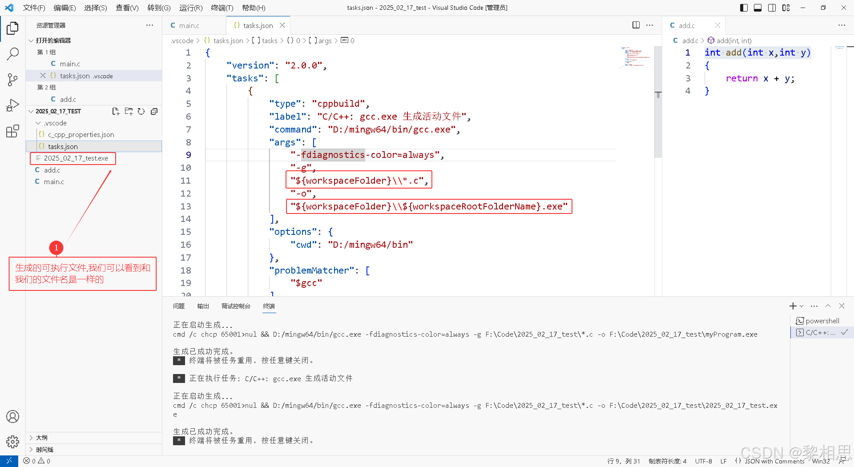This screenshot has width=854, height=467.
Task: Maximize the terminal panel size
Action: pyautogui.click(x=828, y=306)
